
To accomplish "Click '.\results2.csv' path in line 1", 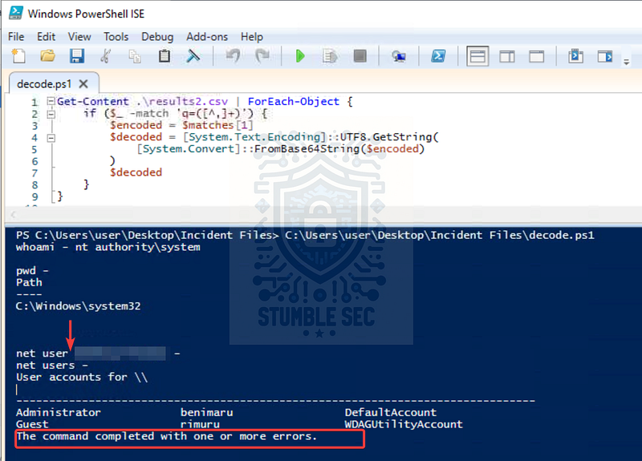I will tap(182, 102).
